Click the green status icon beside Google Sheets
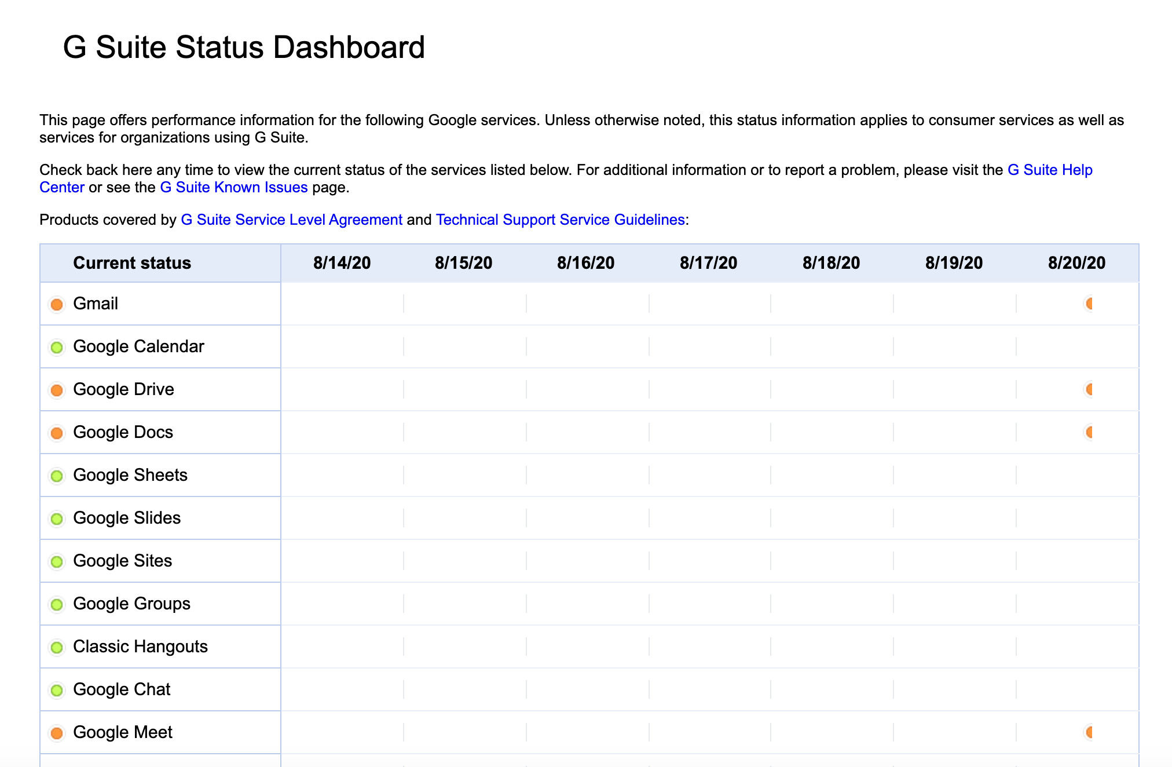 click(57, 476)
